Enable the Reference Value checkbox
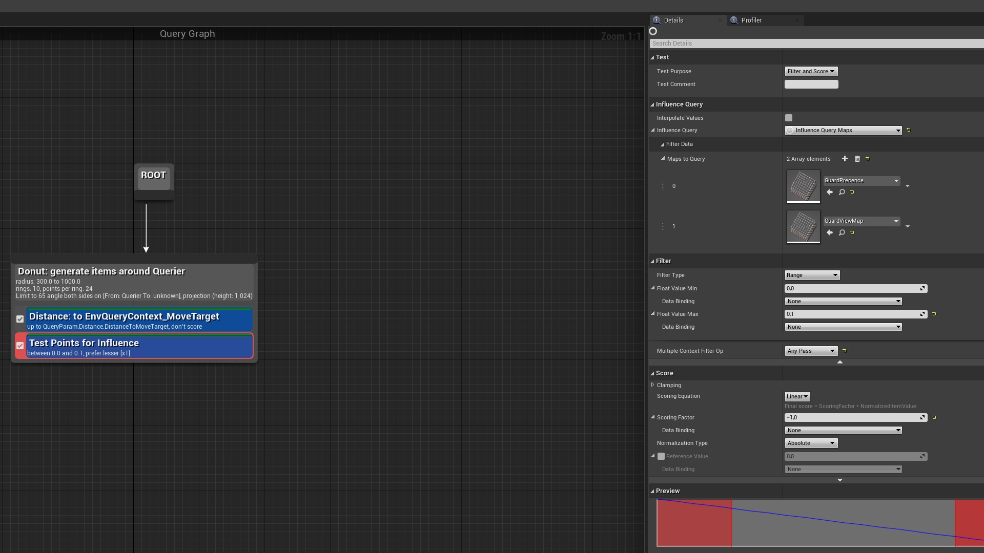 point(661,456)
